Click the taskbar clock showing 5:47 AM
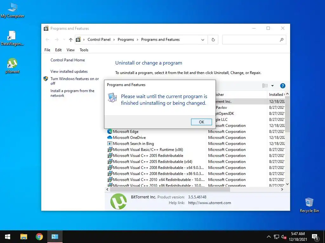This screenshot has height=243, width=325. (298, 237)
